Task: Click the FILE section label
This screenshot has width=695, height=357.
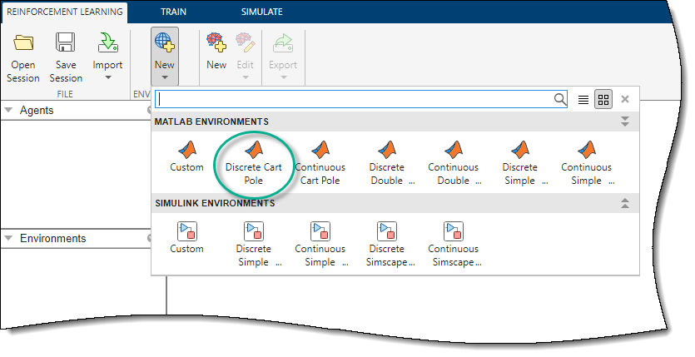Action: coord(65,94)
